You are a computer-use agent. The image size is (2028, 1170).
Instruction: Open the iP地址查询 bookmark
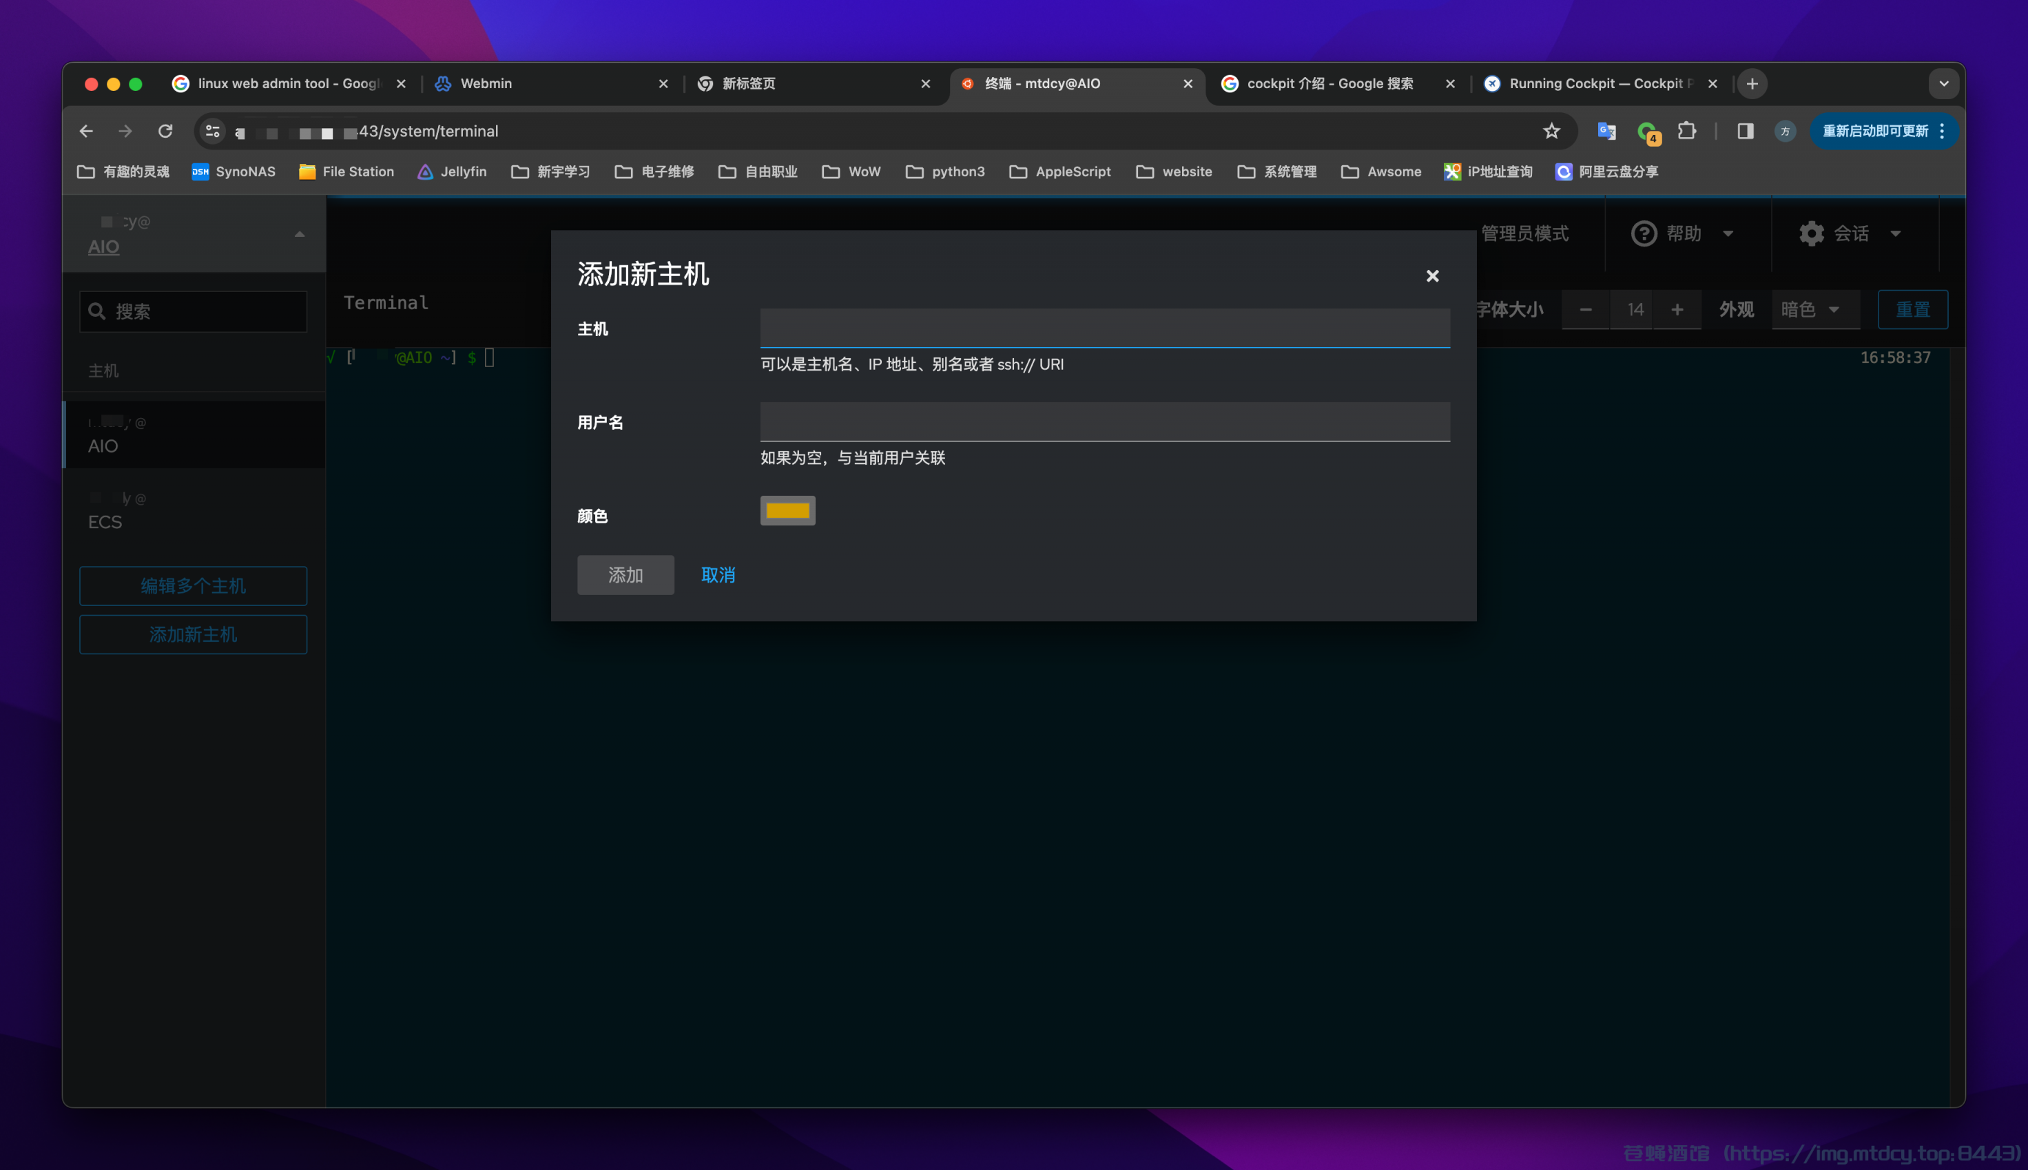(x=1488, y=171)
